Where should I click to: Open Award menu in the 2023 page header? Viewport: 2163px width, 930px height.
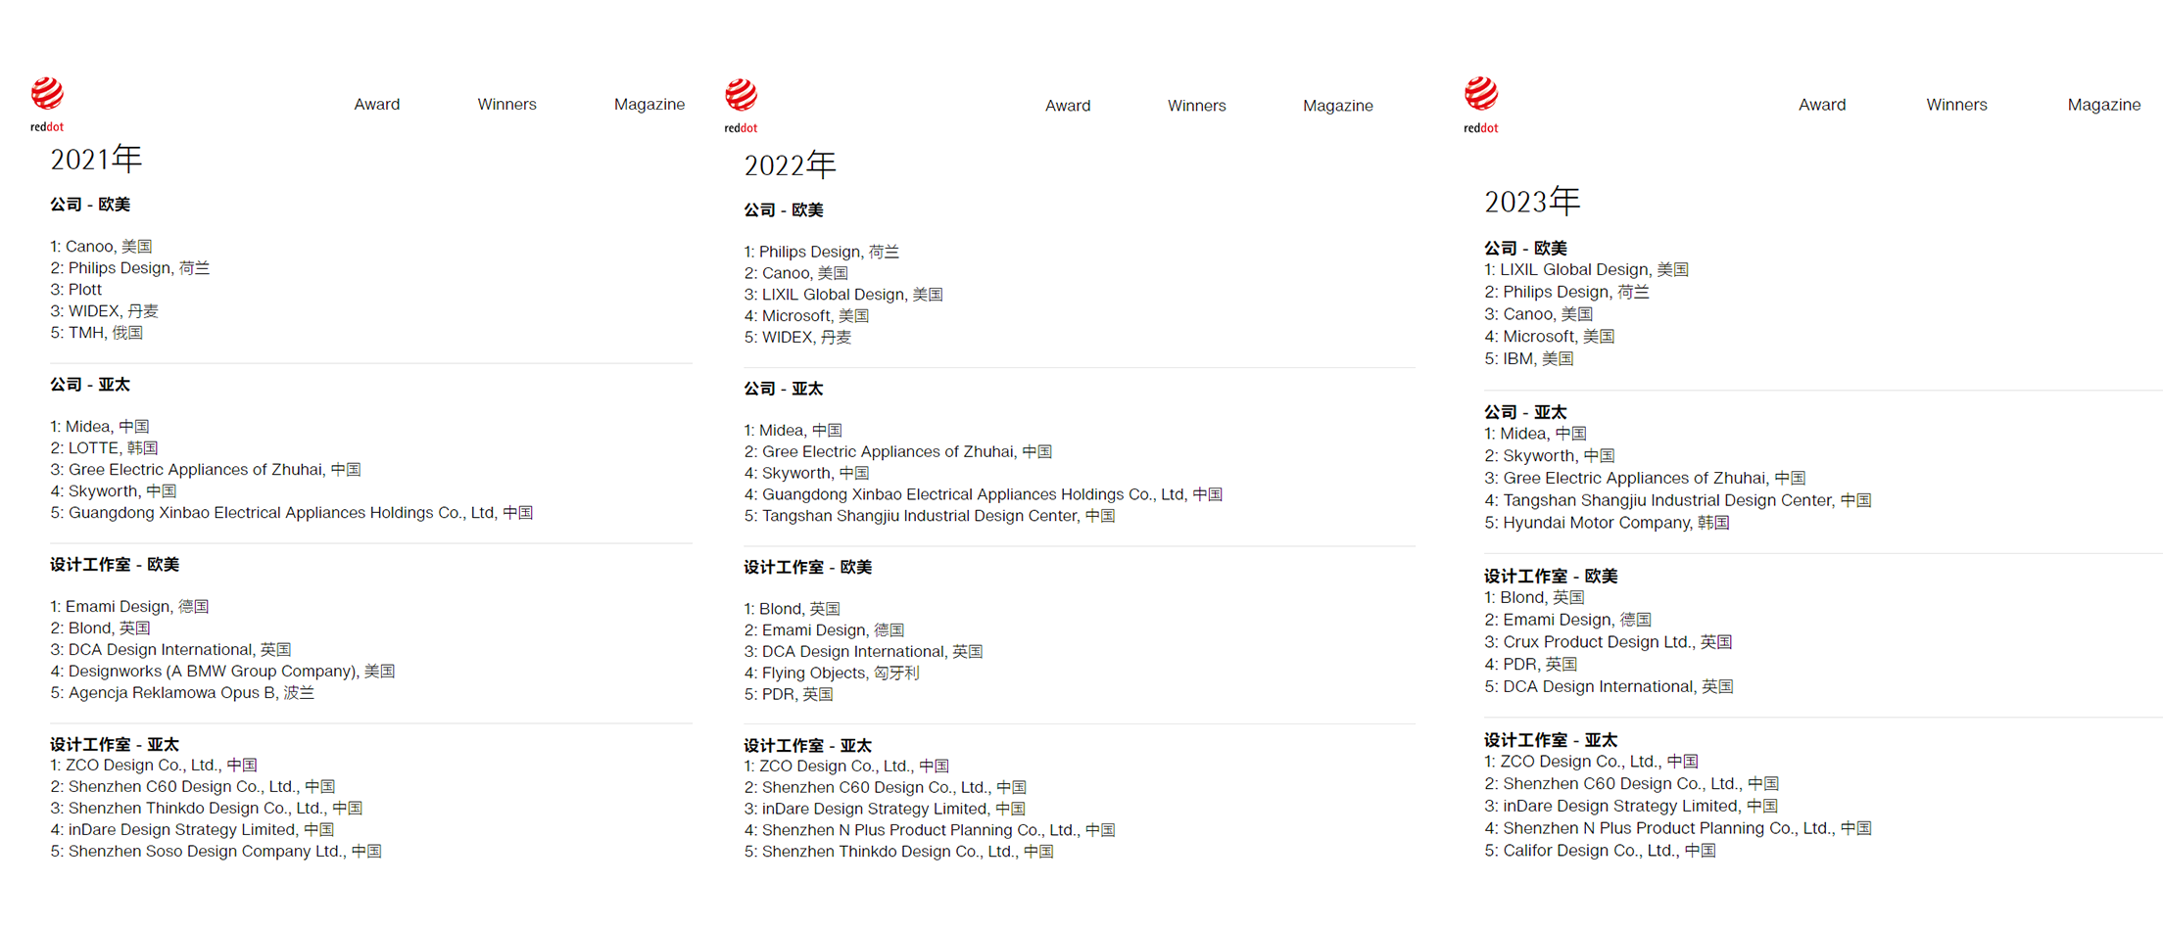pos(1821,104)
